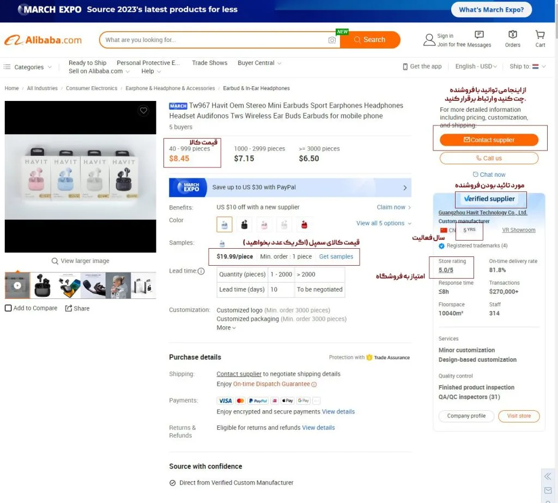Click the Apple Pay payment icon

pyautogui.click(x=288, y=401)
